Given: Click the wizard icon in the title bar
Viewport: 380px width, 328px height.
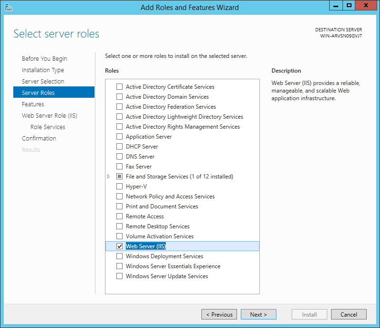Looking at the screenshot, I should click(x=8, y=5).
